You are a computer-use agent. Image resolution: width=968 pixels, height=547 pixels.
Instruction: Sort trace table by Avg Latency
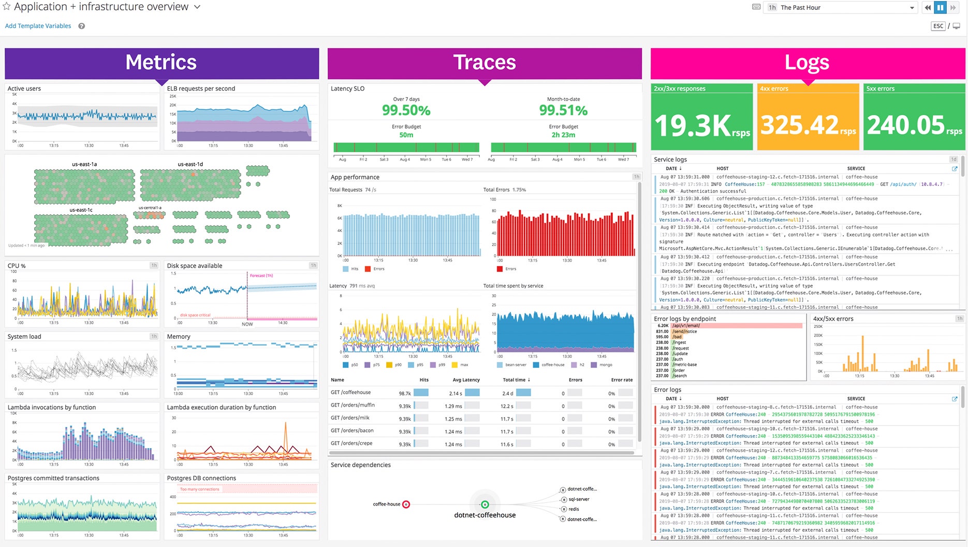466,380
